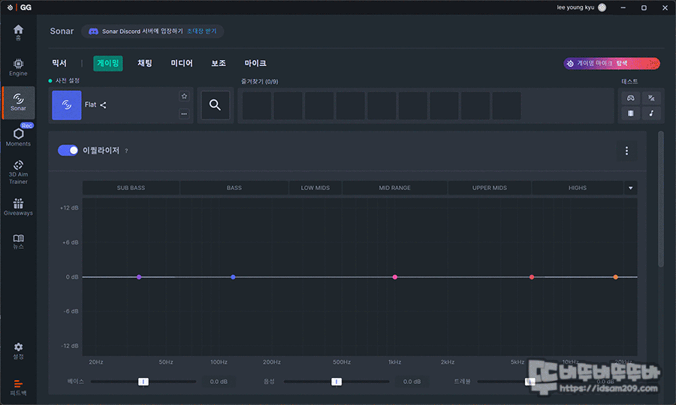This screenshot has width=676, height=405.
Task: Open Moments in the sidebar
Action: [x=18, y=136]
